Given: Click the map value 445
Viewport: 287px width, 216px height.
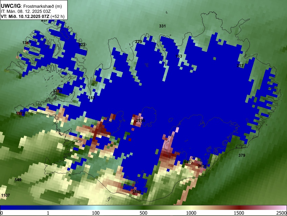Looking at the screenshot, I should point(187,162).
